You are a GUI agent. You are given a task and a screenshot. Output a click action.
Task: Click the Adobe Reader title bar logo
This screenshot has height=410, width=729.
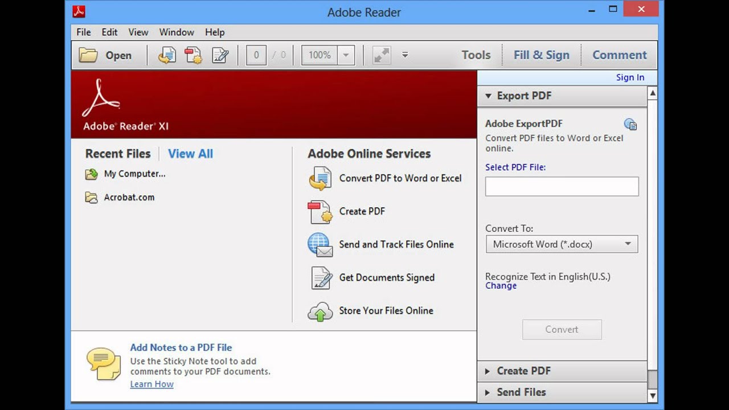(79, 11)
